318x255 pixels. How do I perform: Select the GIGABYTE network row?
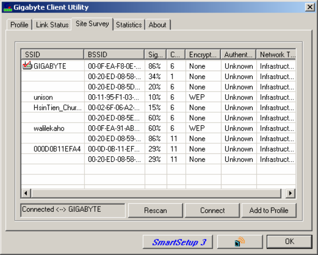pyautogui.click(x=158, y=66)
